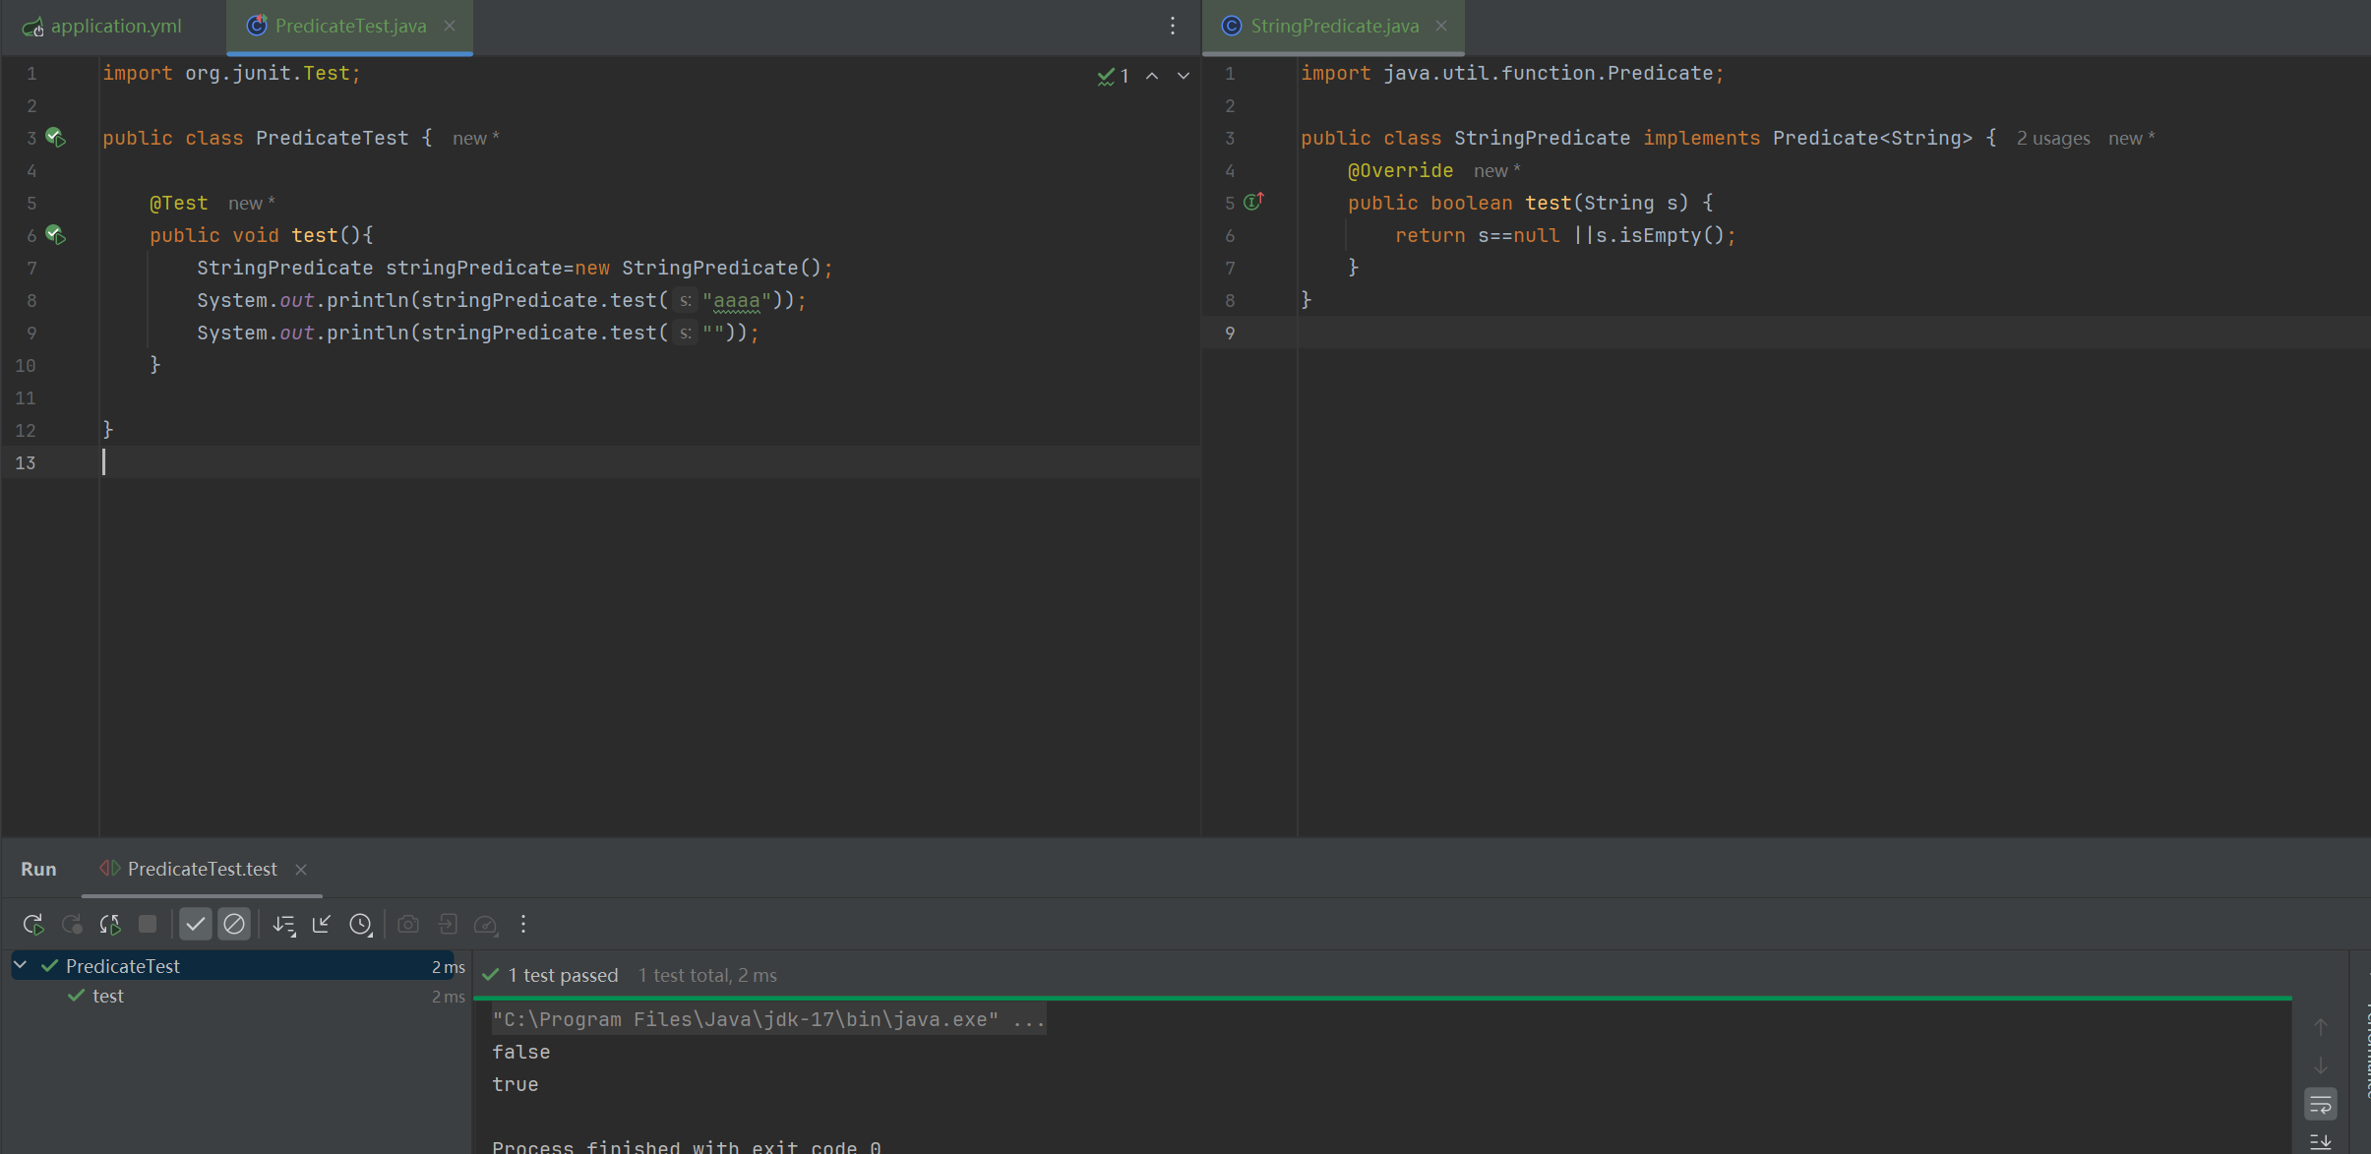
Task: Open Run toolbar more options menu
Action: coord(523,924)
